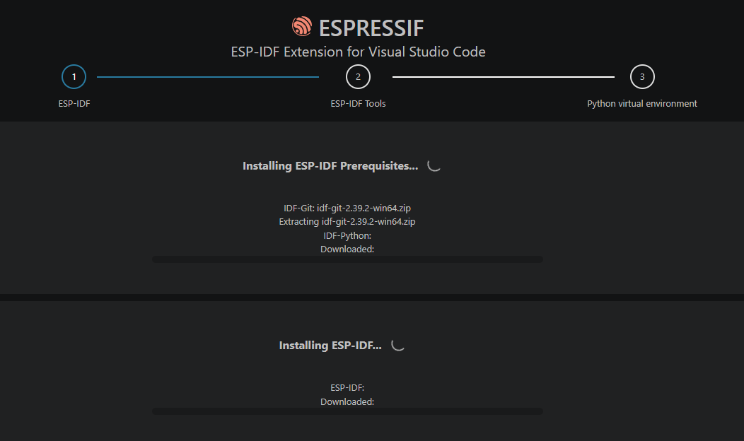Click the ESP-IDF Tools step label

pos(358,103)
